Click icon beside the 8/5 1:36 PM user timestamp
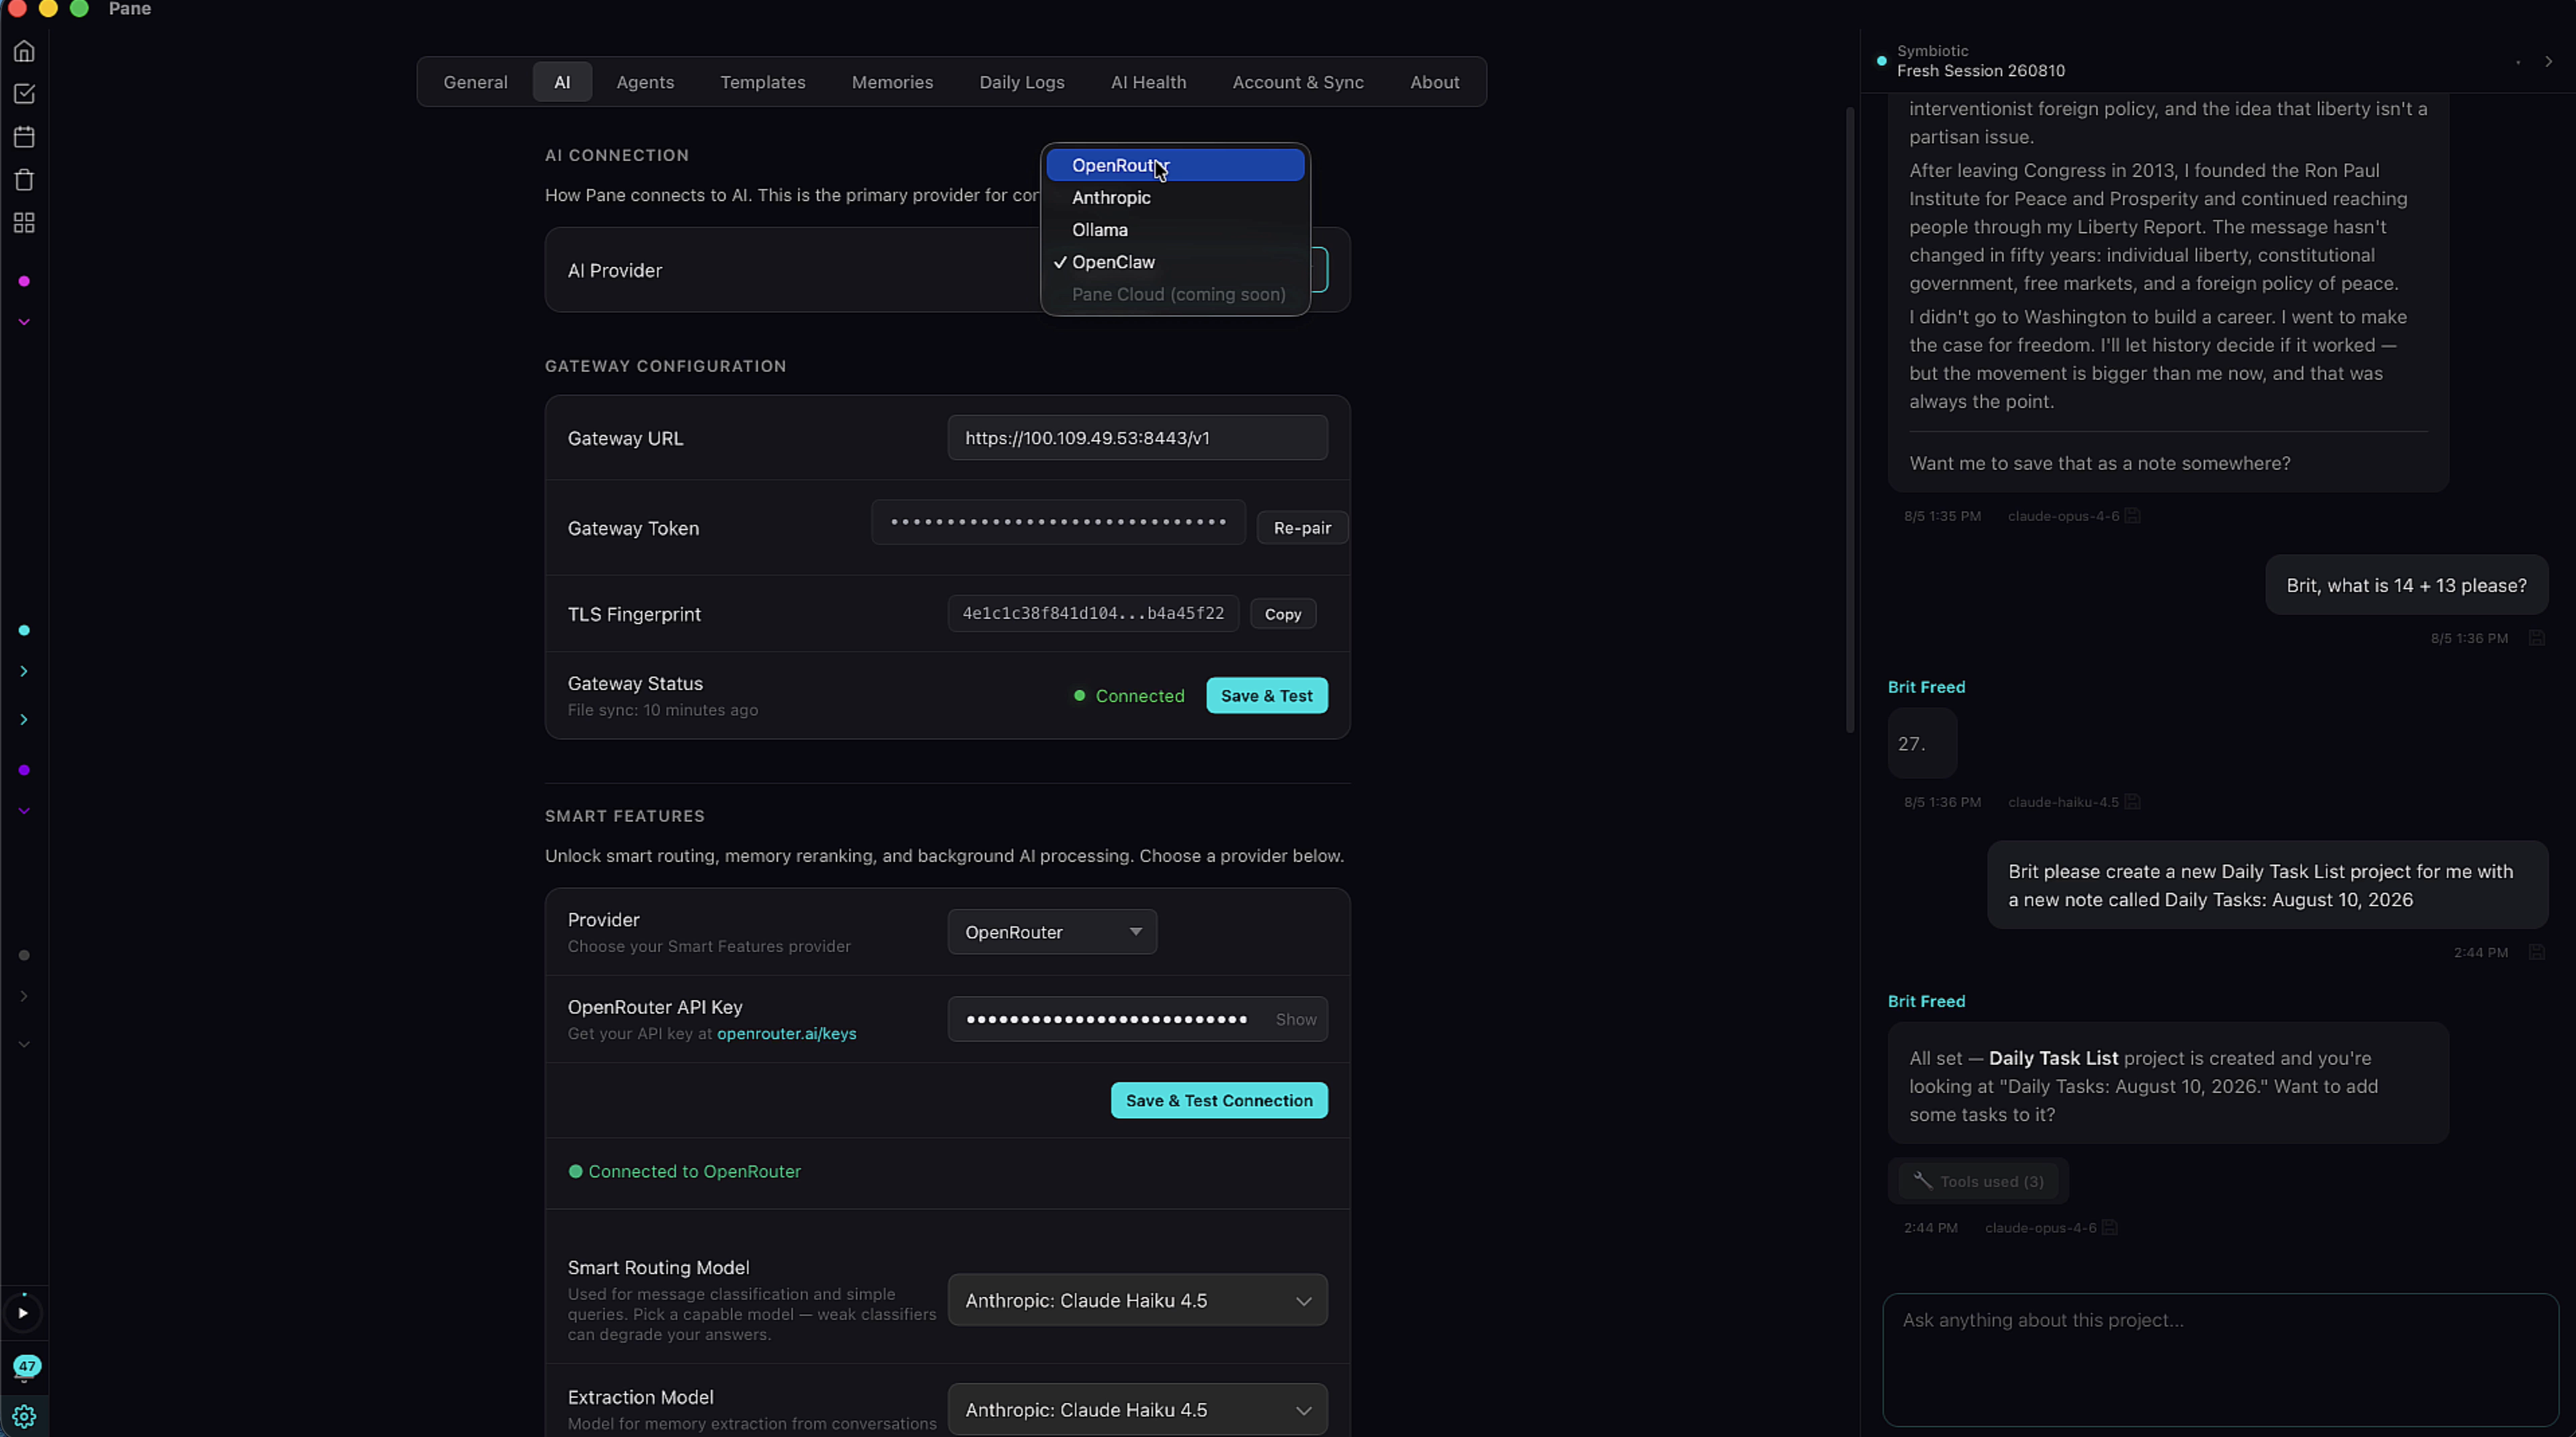This screenshot has height=1437, width=2576. click(2537, 637)
